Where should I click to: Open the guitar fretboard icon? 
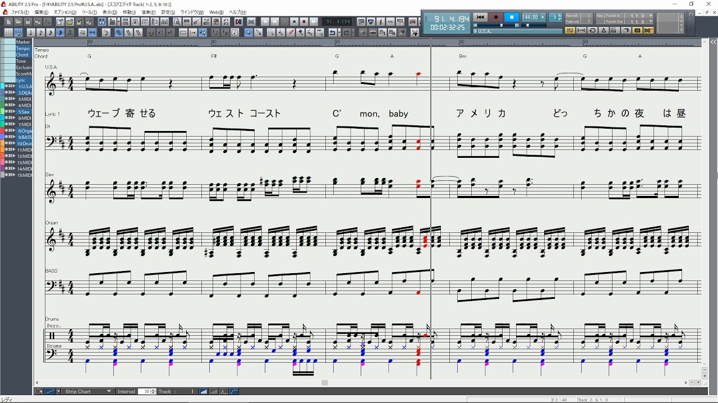point(196,21)
